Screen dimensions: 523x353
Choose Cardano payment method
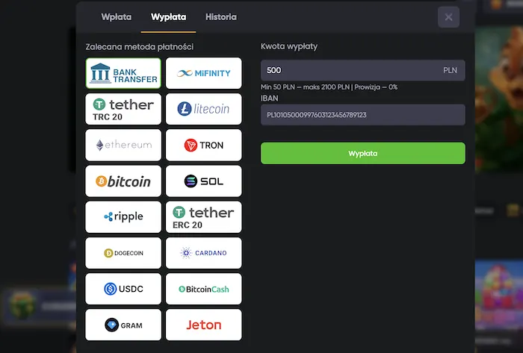203,253
